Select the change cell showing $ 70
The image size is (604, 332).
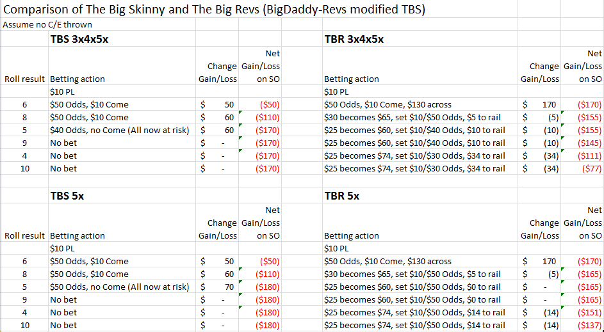coord(218,287)
